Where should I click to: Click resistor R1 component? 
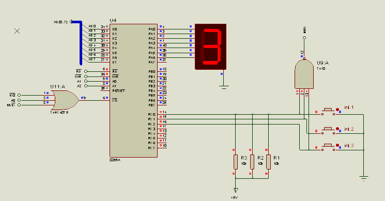[268, 162]
